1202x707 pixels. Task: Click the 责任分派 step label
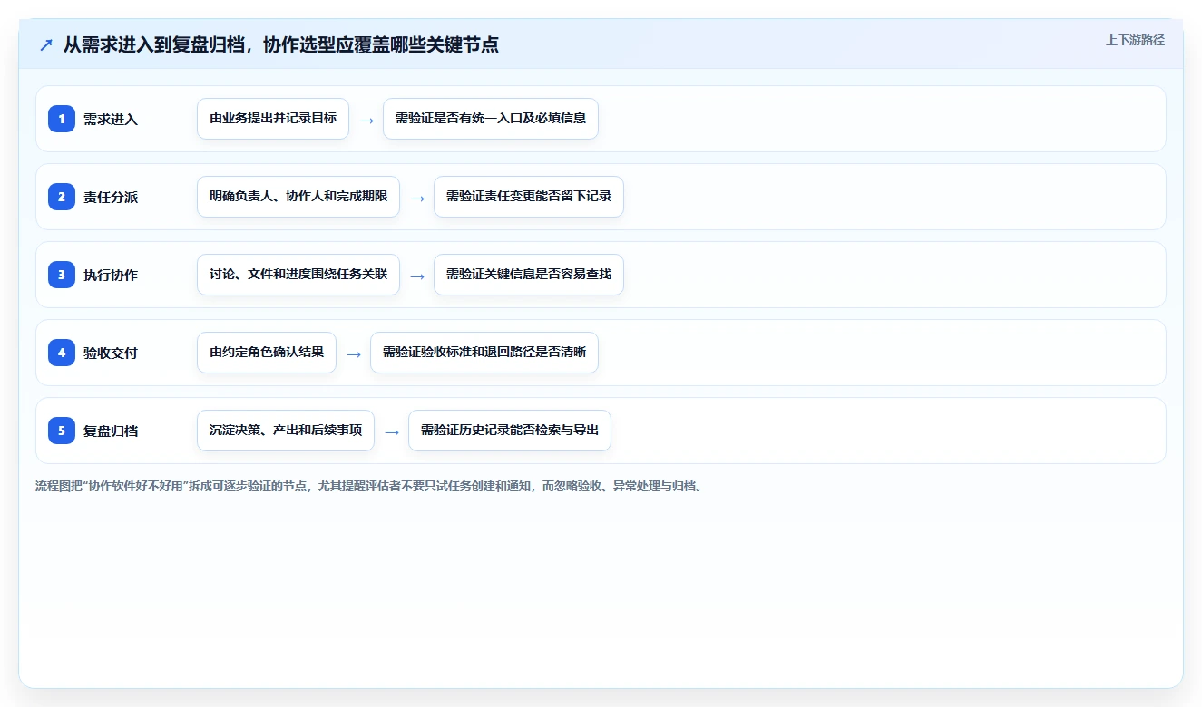pyautogui.click(x=111, y=197)
